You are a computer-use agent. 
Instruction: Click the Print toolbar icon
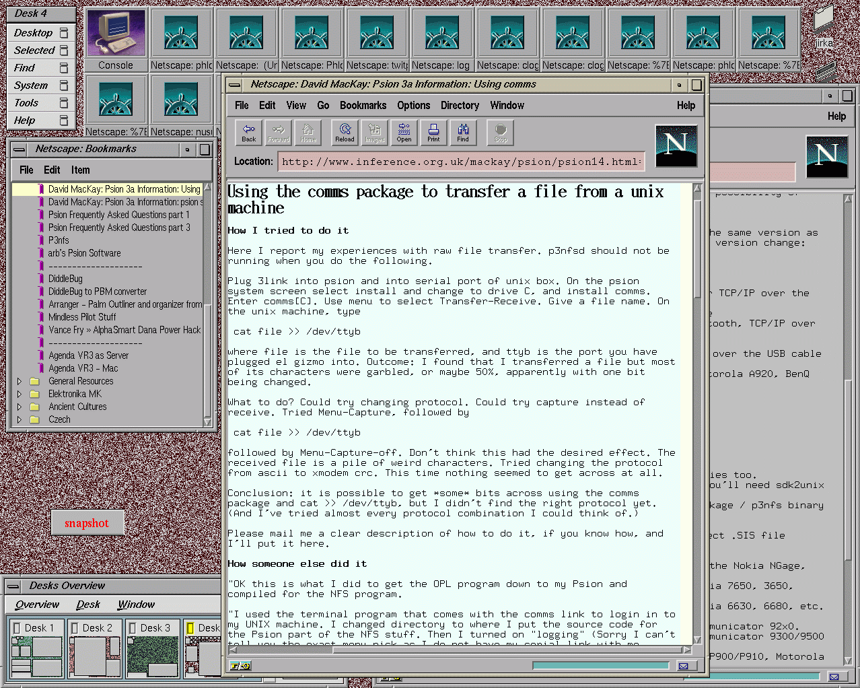point(433,133)
